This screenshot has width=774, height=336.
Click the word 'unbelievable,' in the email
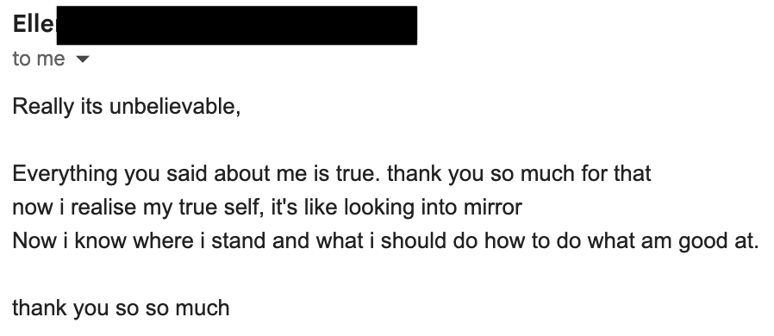click(x=175, y=107)
